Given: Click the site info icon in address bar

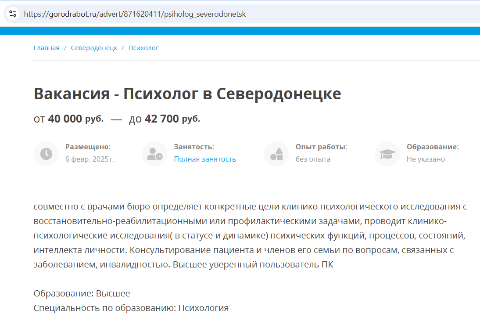Looking at the screenshot, I should (x=13, y=14).
